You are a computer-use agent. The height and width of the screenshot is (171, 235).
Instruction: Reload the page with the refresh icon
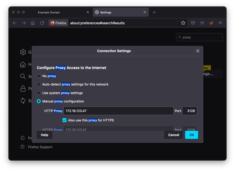pos(42,23)
